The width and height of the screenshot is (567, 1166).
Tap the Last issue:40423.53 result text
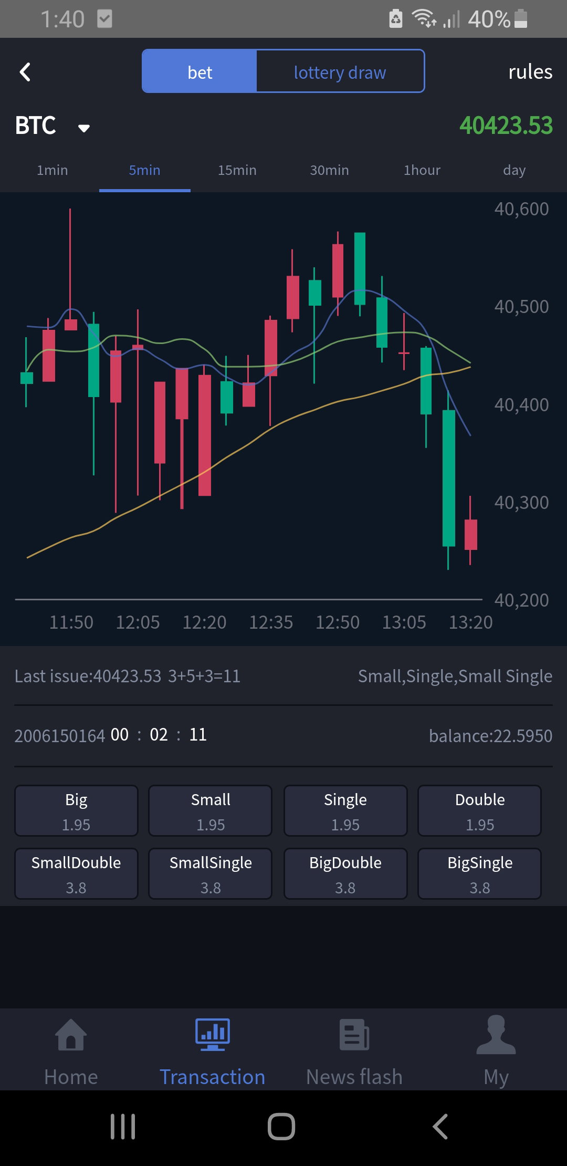(128, 676)
